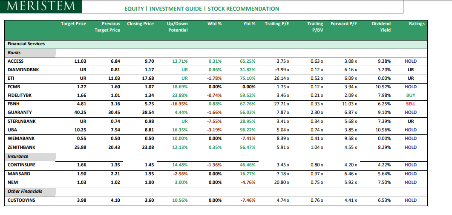Click the MANSARD ticker name
The width and height of the screenshot is (452, 215).
pyautogui.click(x=19, y=174)
